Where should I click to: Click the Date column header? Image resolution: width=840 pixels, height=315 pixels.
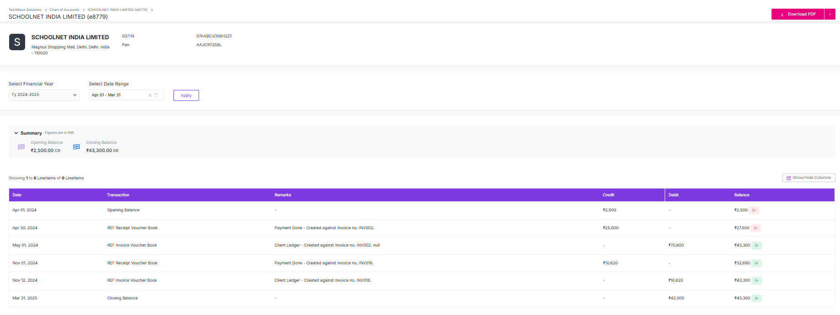click(x=17, y=195)
